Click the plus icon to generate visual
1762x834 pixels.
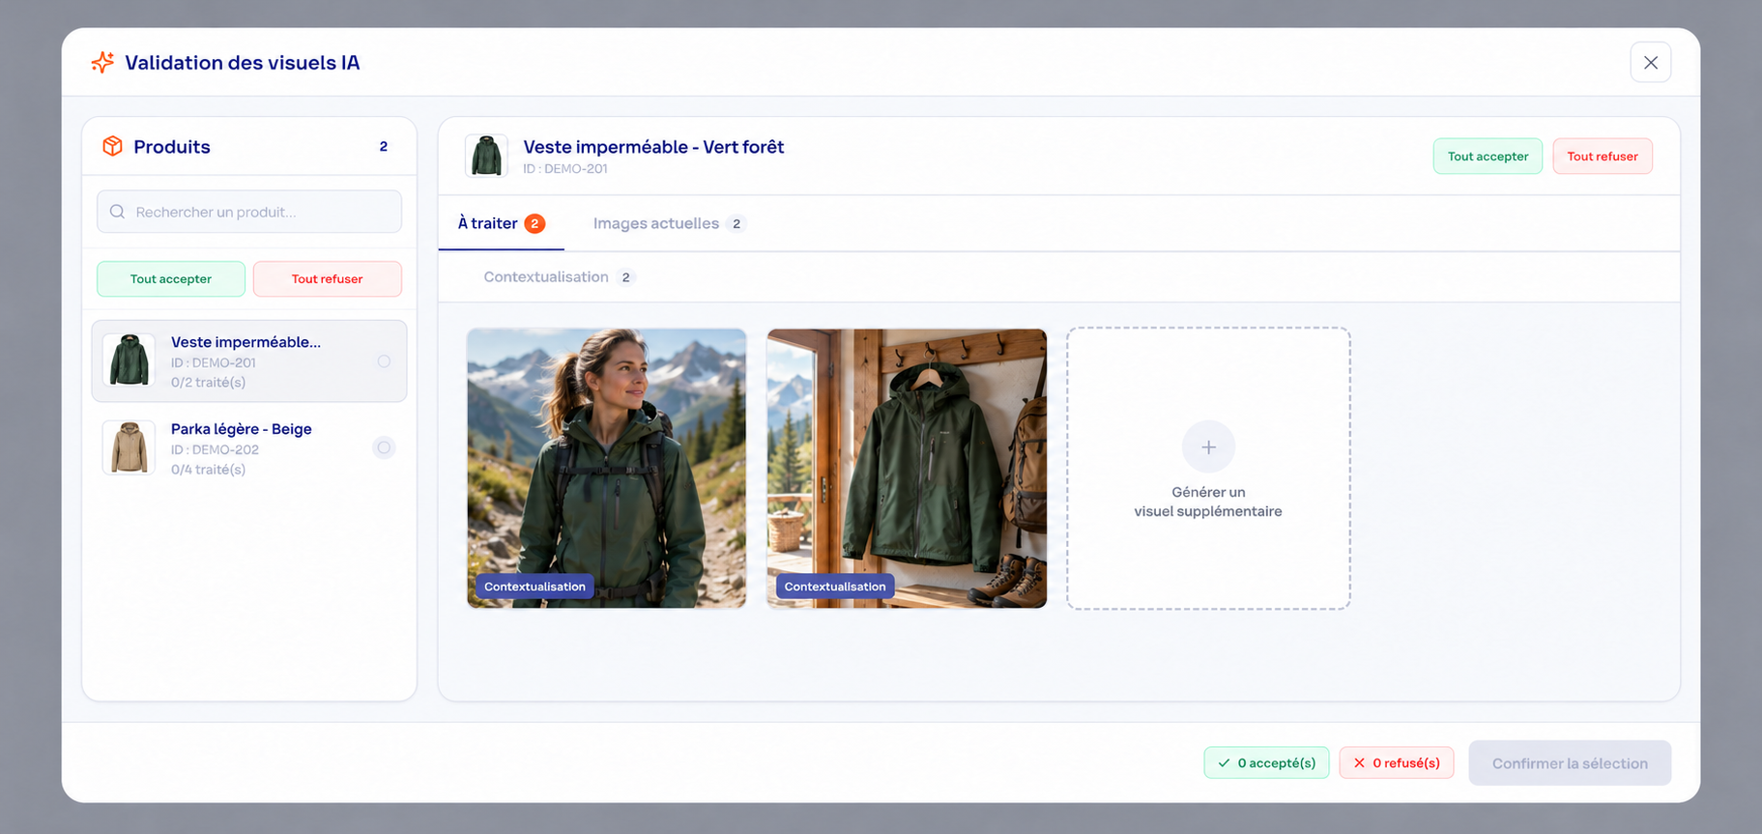coord(1208,447)
